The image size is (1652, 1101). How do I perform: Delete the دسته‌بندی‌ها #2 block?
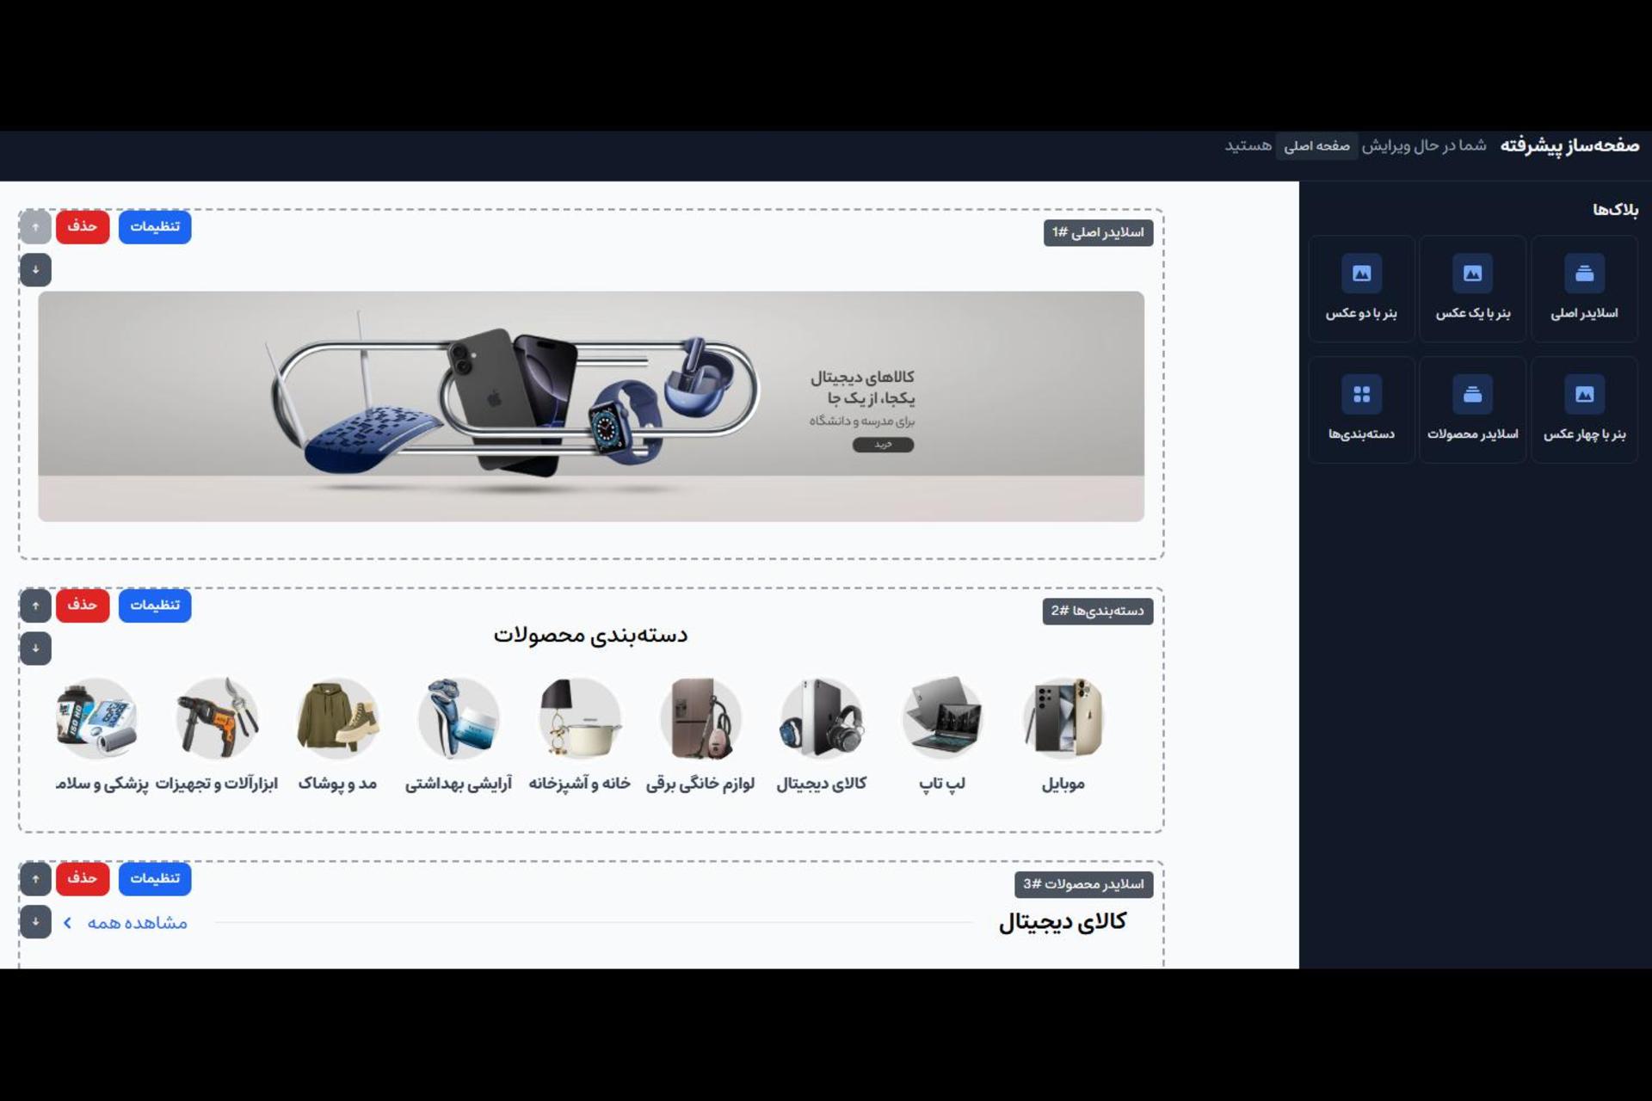coord(83,605)
